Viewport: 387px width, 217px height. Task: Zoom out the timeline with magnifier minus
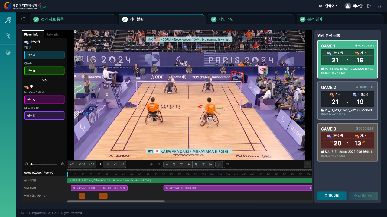27,164
